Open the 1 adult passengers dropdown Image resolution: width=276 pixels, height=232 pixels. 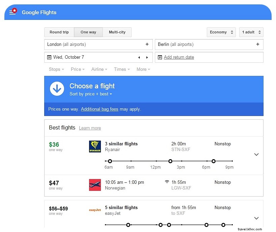251,32
